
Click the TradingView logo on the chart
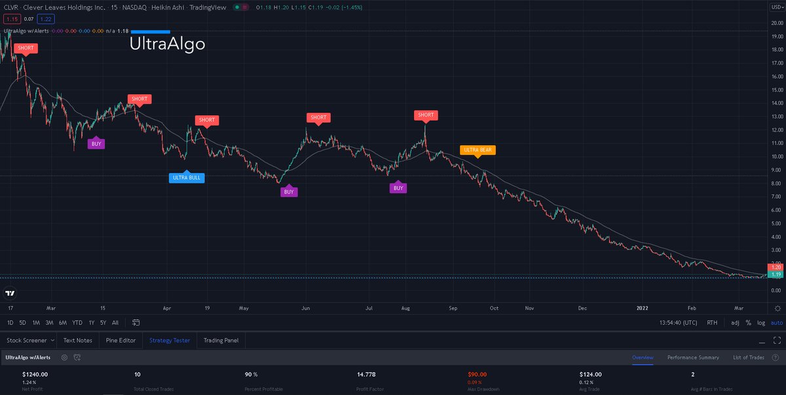click(x=10, y=293)
